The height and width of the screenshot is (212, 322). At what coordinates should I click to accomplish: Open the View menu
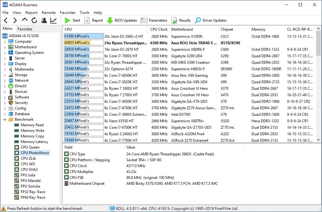17,13
